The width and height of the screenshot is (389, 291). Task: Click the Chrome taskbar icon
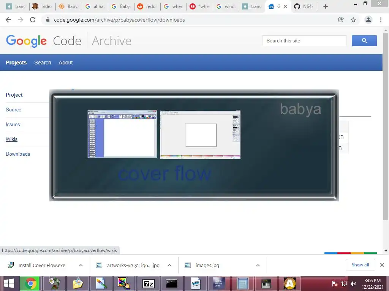(31, 283)
